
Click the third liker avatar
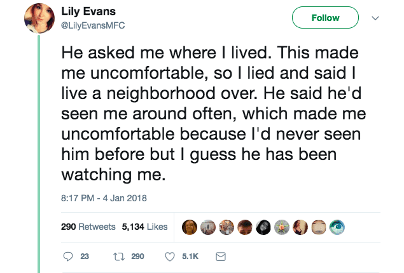226,227
